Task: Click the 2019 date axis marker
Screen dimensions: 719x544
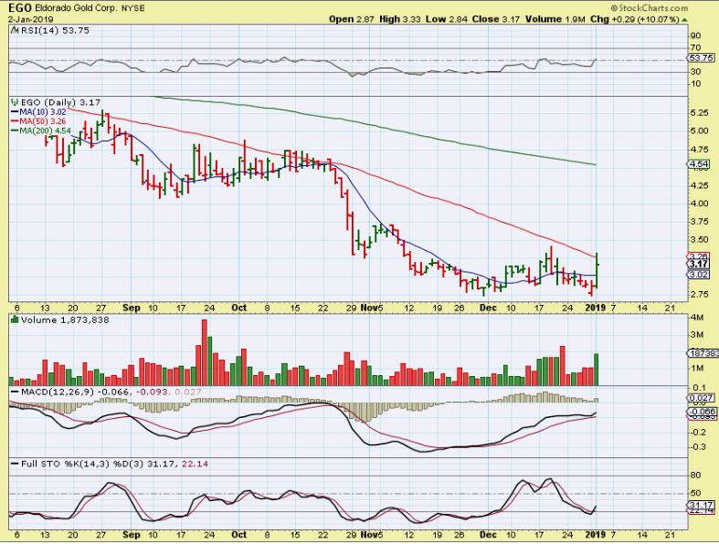Action: [597, 308]
